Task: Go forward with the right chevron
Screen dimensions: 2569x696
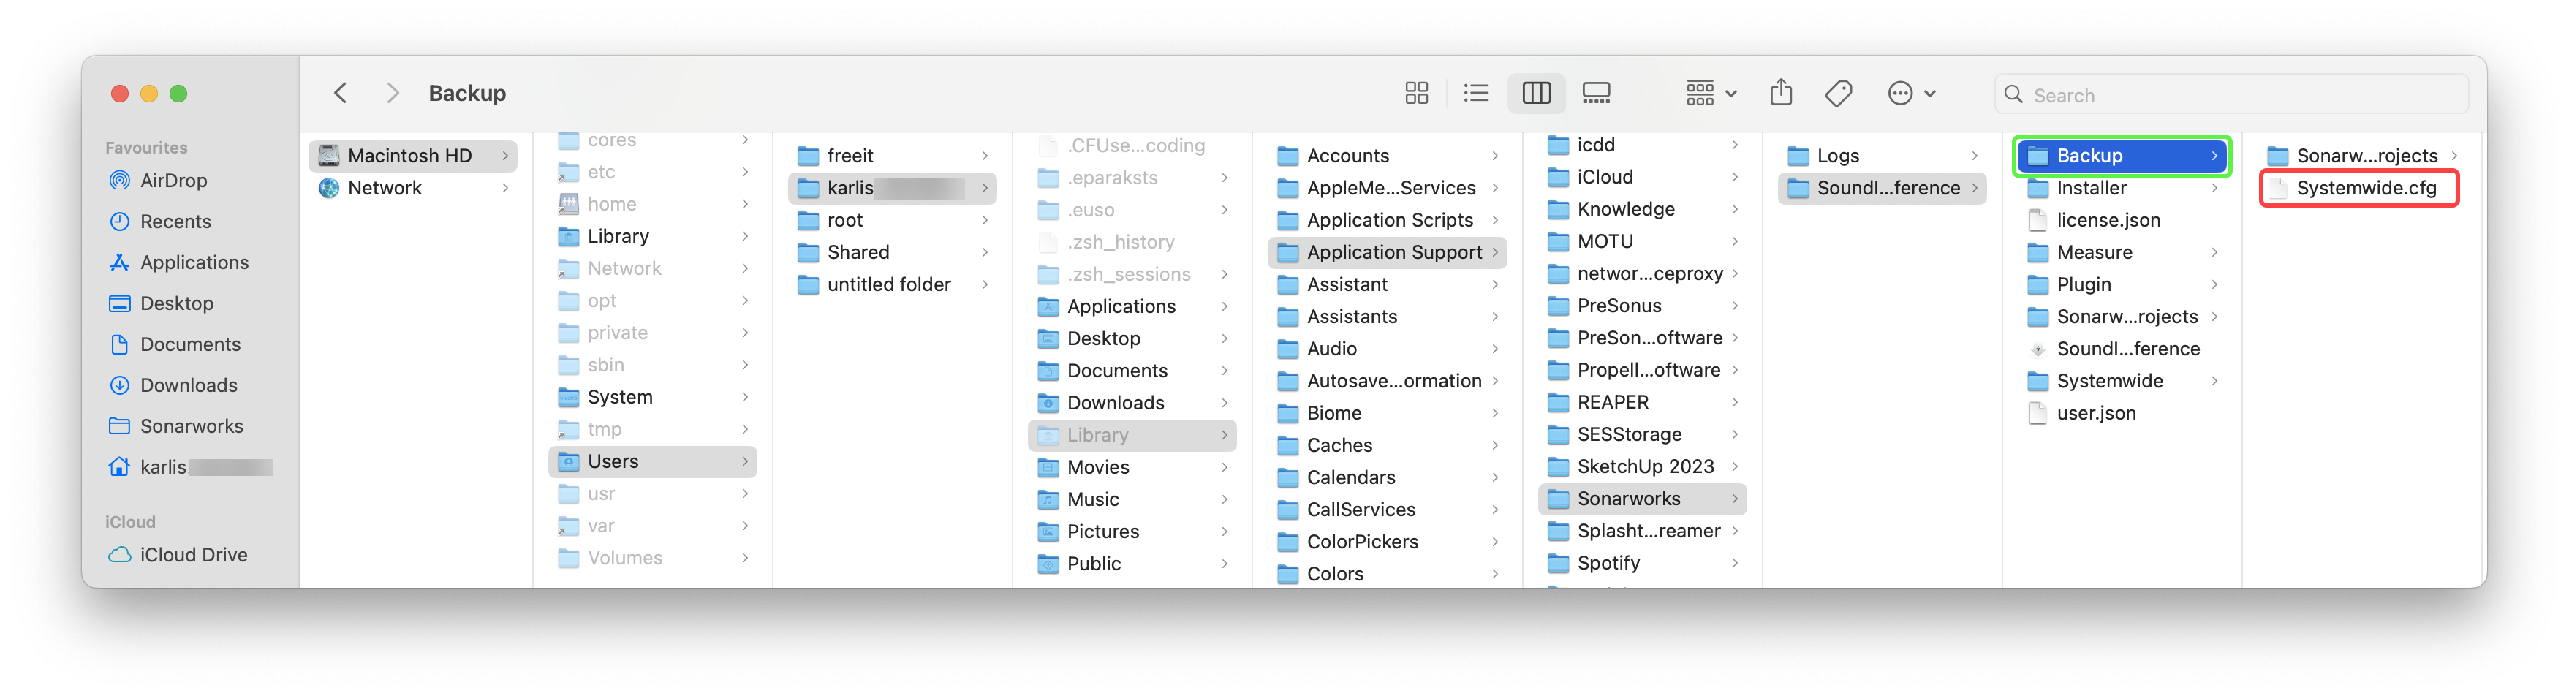Action: pyautogui.click(x=392, y=94)
